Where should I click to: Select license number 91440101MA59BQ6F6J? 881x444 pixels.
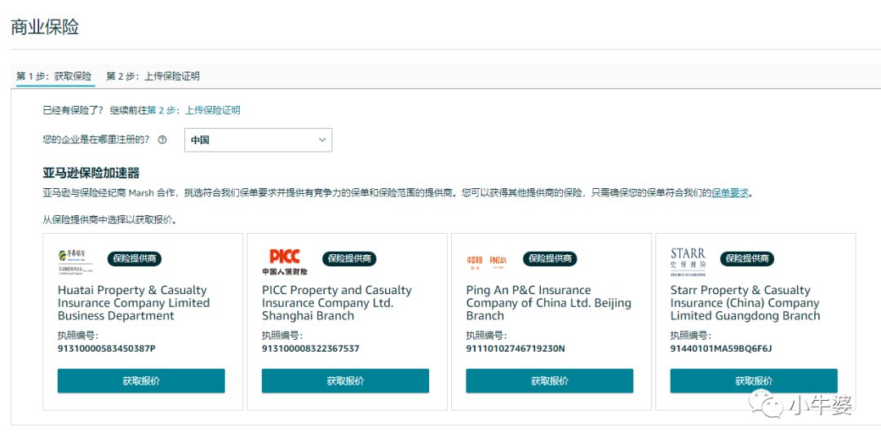click(x=721, y=349)
